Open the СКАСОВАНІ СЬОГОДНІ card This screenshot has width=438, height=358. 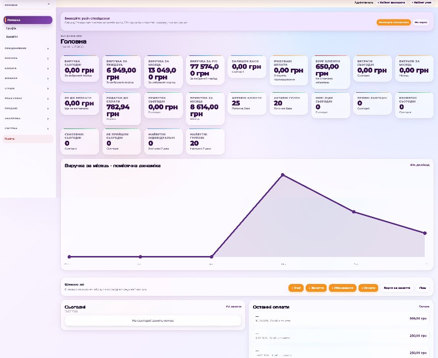79,141
